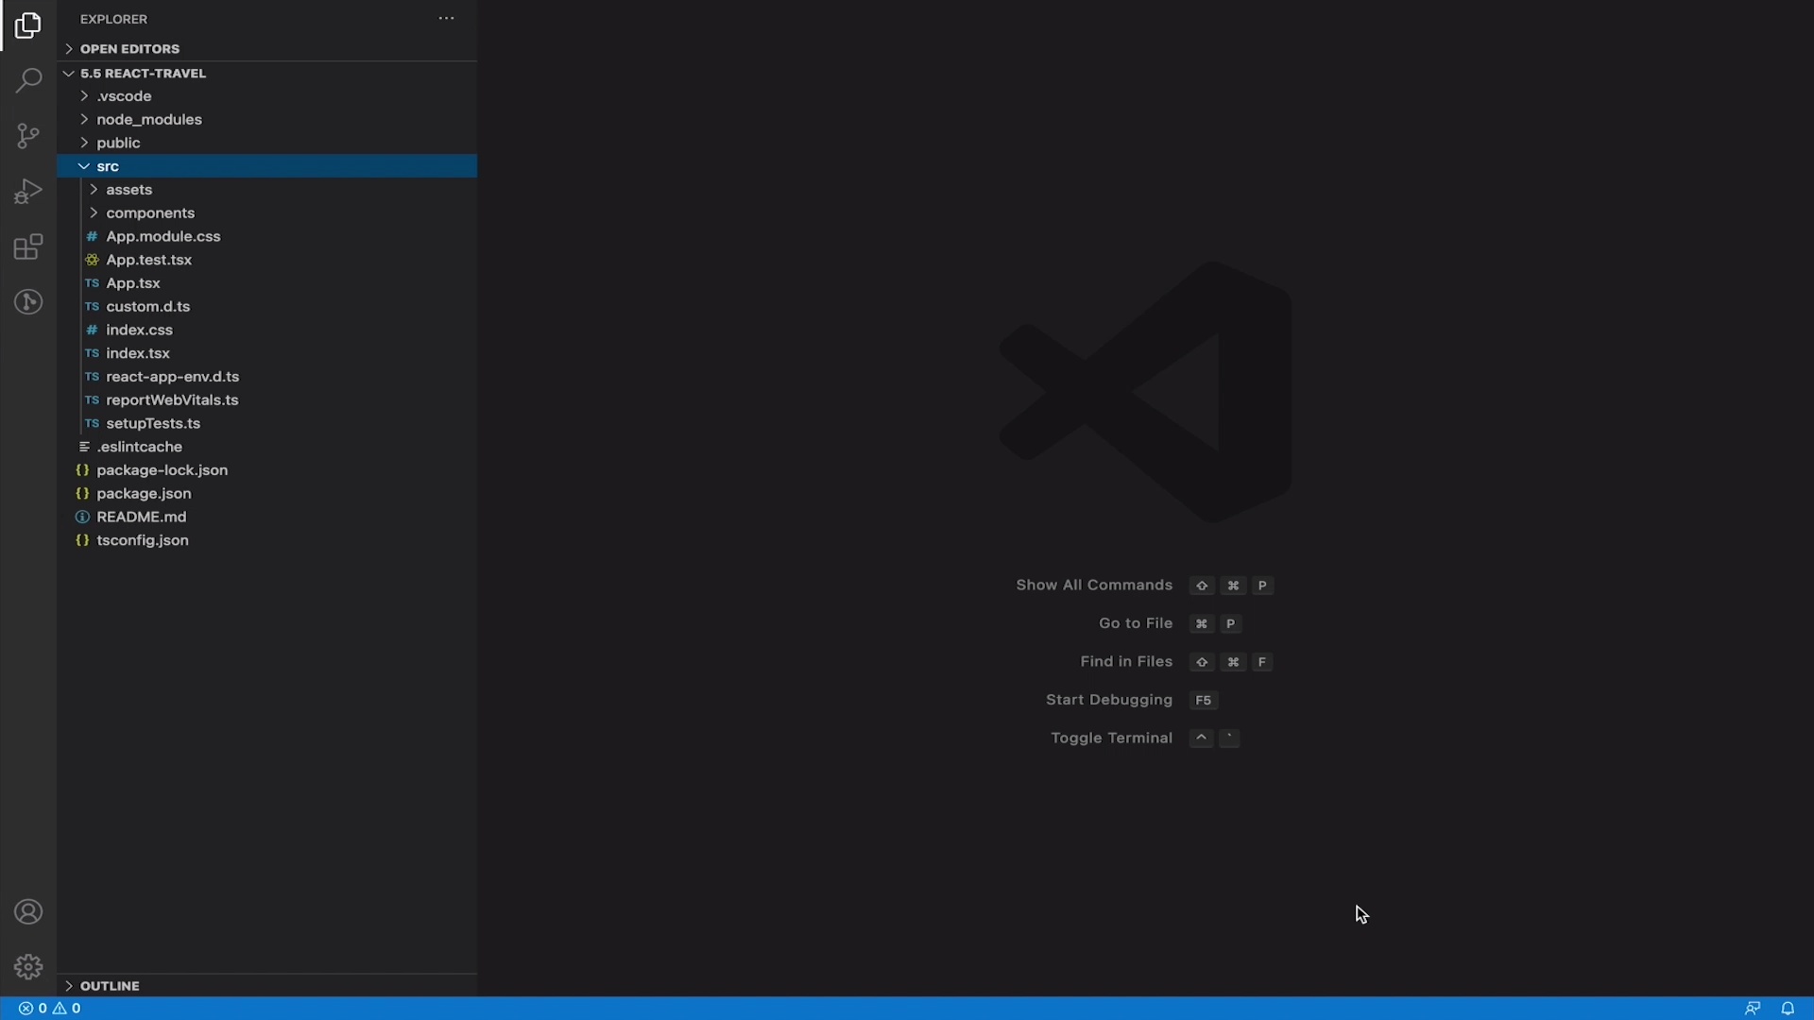The width and height of the screenshot is (1814, 1020).
Task: Open the Remote Explorer icon
Action: [x=28, y=301]
